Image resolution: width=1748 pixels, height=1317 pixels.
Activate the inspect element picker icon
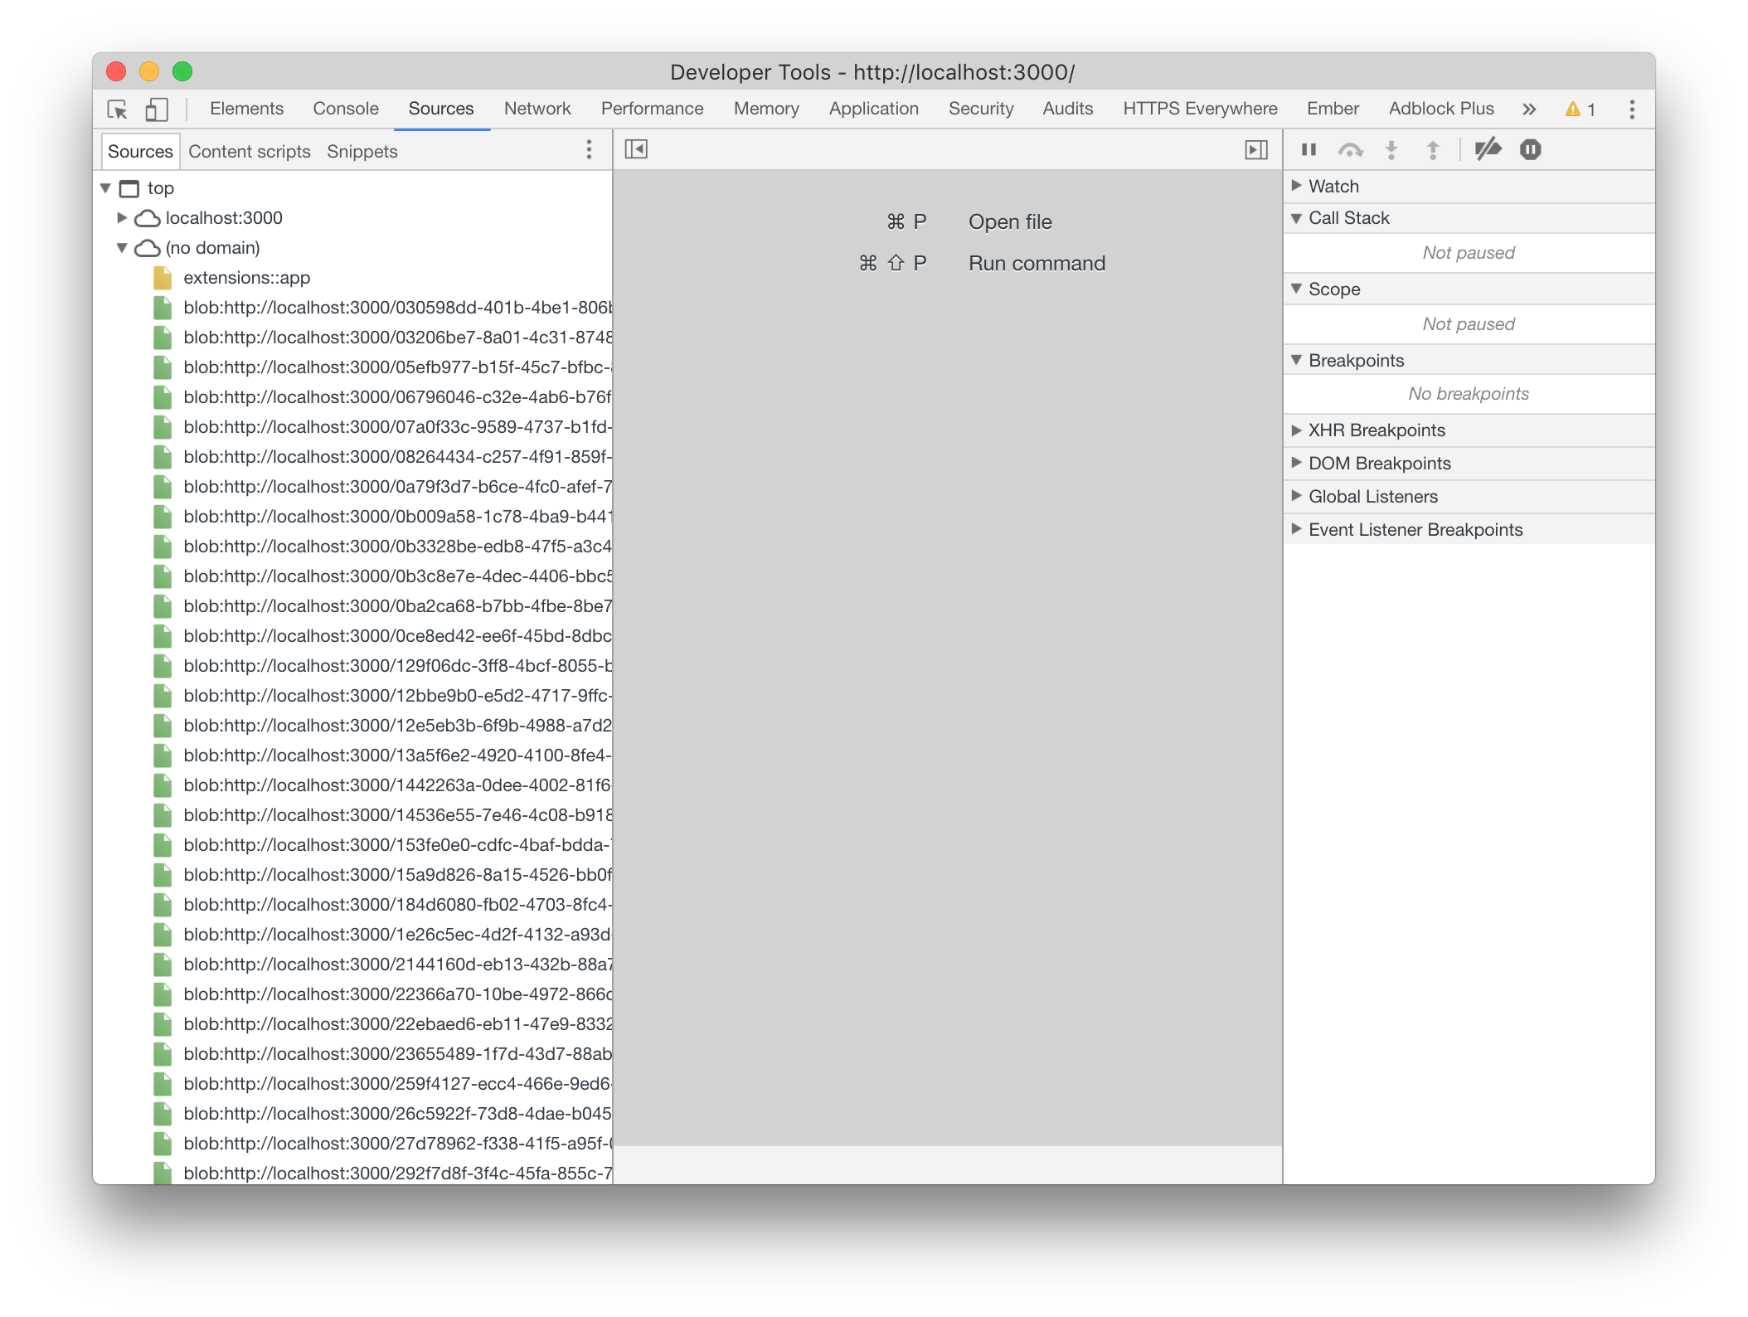(117, 109)
